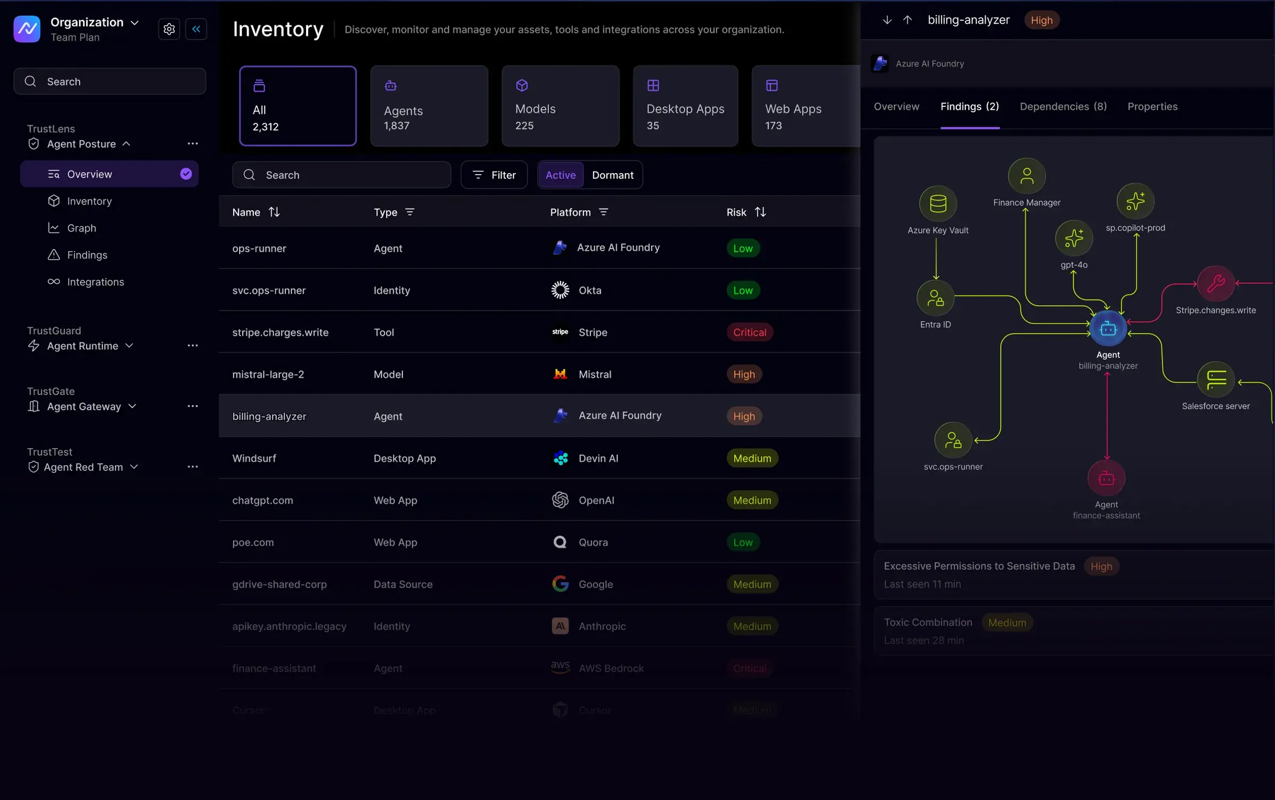Image resolution: width=1275 pixels, height=800 pixels.
Task: Open the Windsurf row
Action: click(x=539, y=458)
